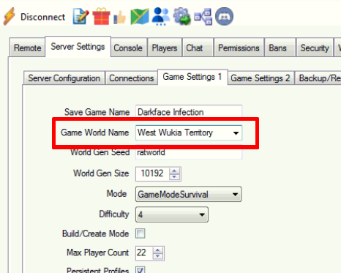Increase World Gen Size with up arrow
Screen dimensions: 341x273
174,171
